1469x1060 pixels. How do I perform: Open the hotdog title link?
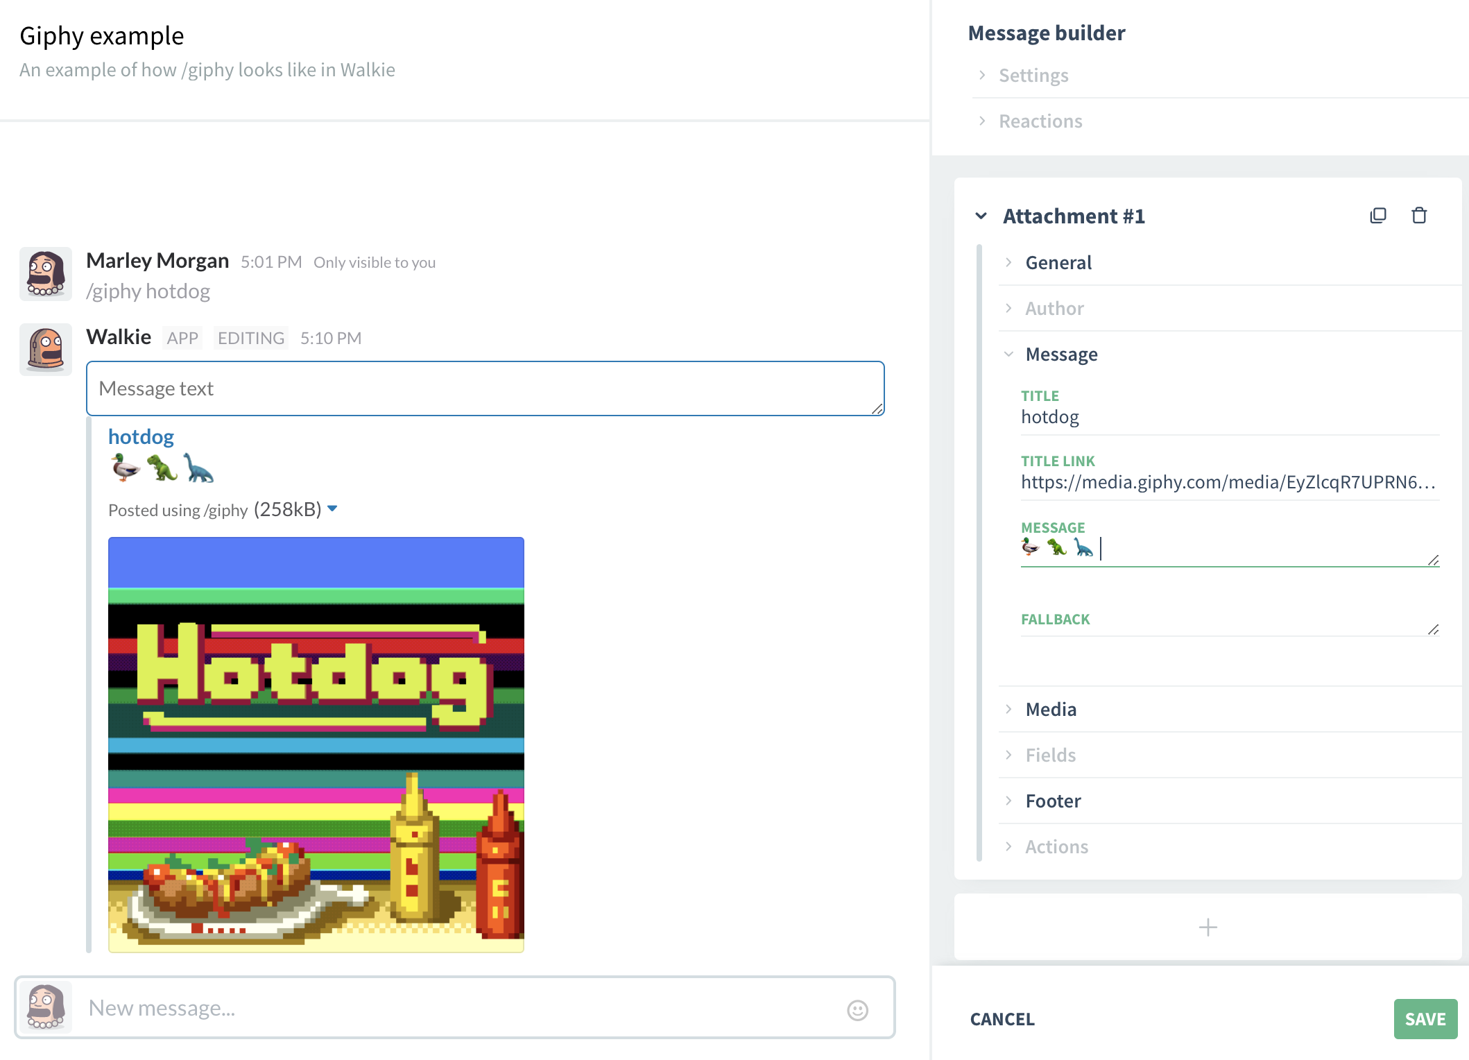pyautogui.click(x=141, y=437)
